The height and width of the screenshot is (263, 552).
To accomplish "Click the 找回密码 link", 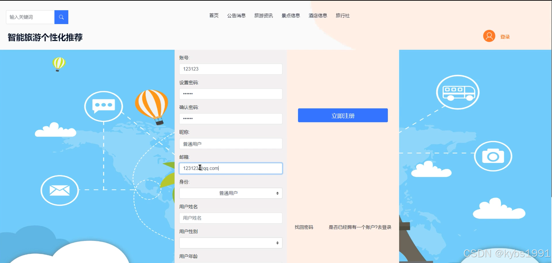I will (x=304, y=227).
